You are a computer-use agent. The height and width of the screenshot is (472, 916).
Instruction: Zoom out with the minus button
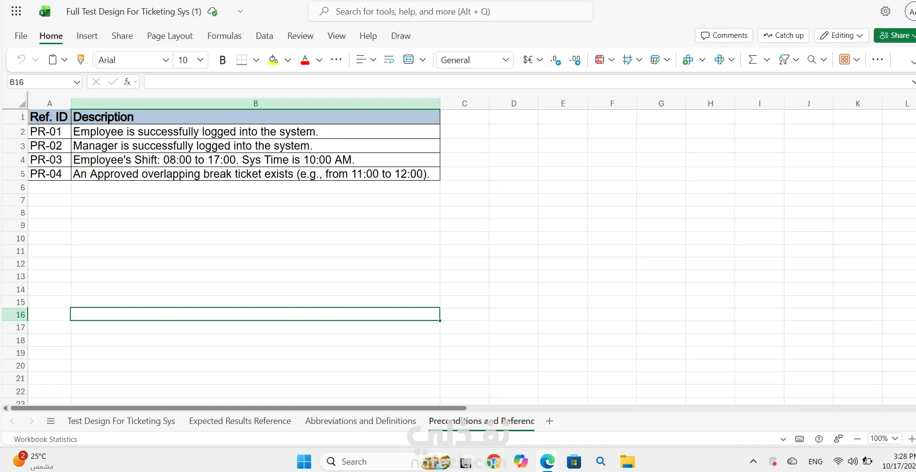tap(857, 439)
